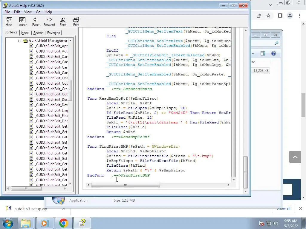Open Chrome's tab search chevron

[x=270, y=5]
